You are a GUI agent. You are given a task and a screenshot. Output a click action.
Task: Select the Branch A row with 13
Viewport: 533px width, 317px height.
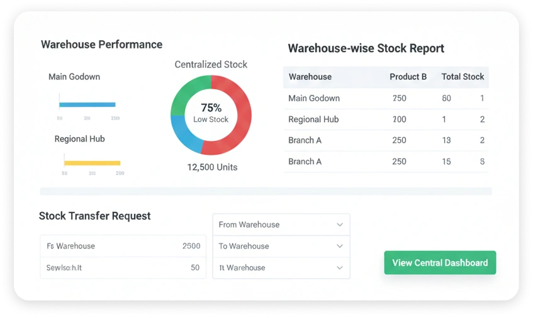[386, 140]
